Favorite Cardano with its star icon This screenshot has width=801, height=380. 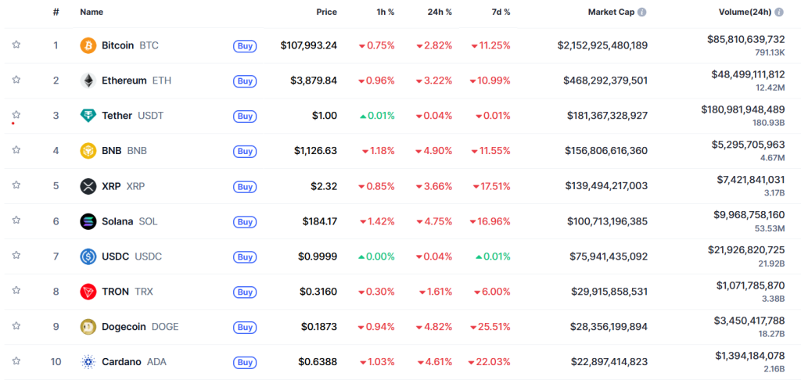point(16,362)
